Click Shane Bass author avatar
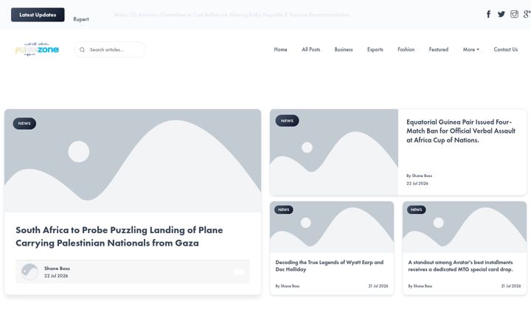 tap(29, 272)
